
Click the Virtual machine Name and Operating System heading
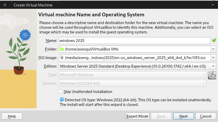point(91,15)
